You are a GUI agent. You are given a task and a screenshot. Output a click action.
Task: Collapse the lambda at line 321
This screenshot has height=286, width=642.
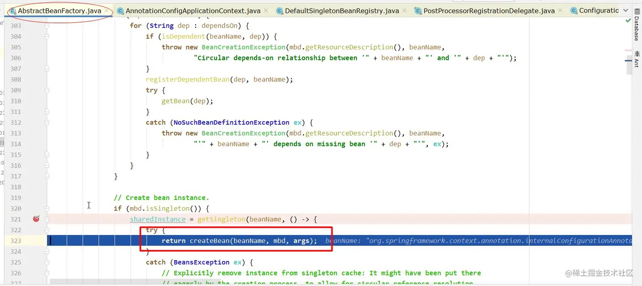click(47, 219)
